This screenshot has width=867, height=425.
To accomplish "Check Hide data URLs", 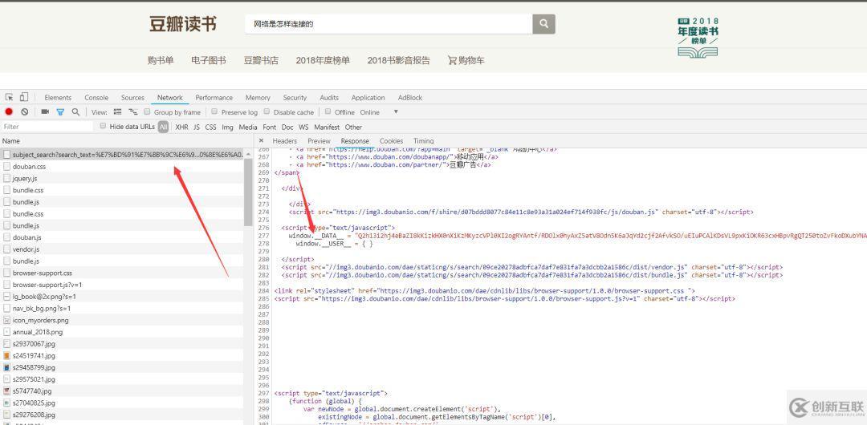I will [x=103, y=126].
